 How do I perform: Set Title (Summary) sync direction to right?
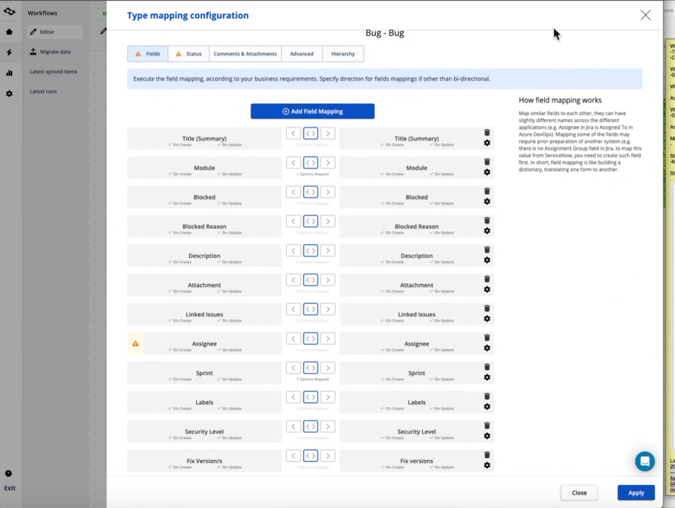click(328, 134)
